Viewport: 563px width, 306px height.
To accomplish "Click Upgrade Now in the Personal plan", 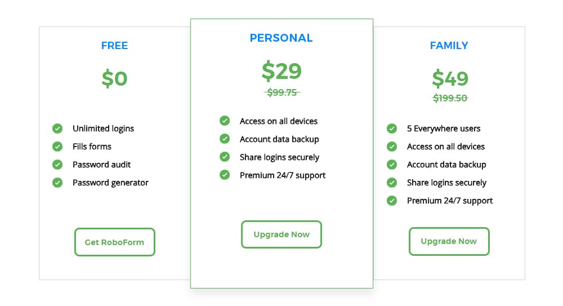I will tap(281, 234).
